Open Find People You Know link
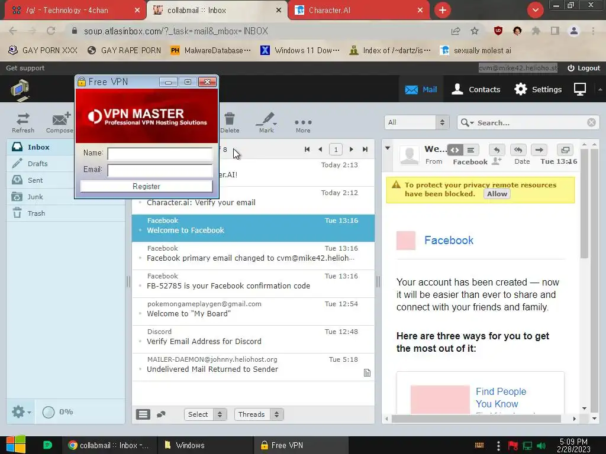 click(x=501, y=398)
